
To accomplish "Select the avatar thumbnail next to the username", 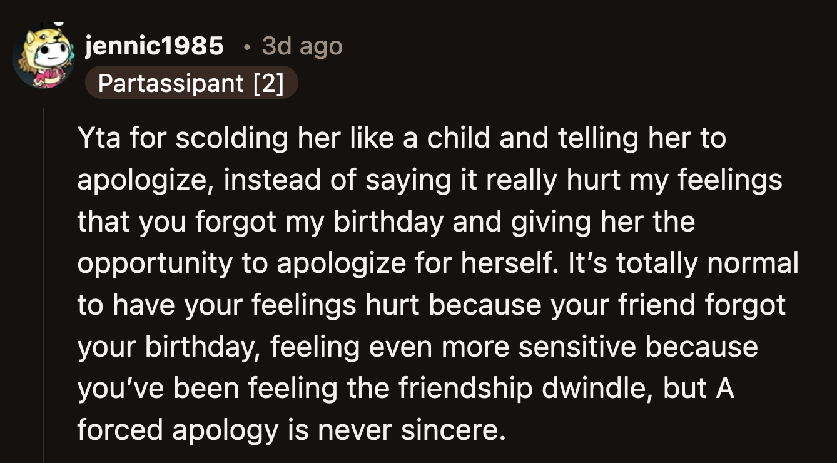I will point(44,56).
